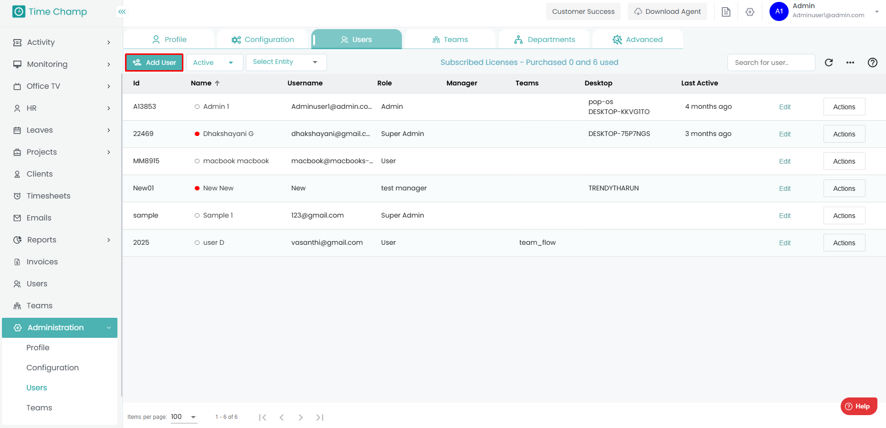Expand the Office TV menu chevron
This screenshot has width=886, height=428.
click(x=109, y=86)
